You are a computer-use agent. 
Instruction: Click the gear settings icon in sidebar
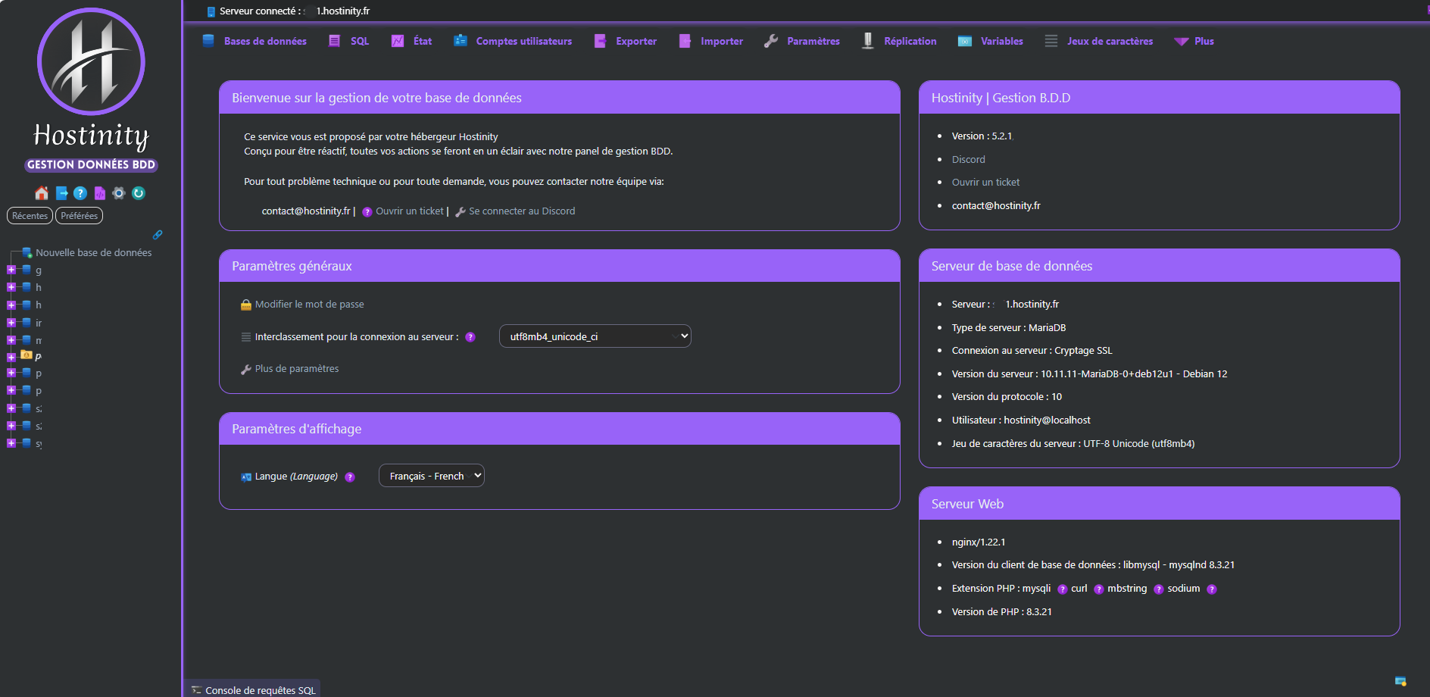[119, 193]
